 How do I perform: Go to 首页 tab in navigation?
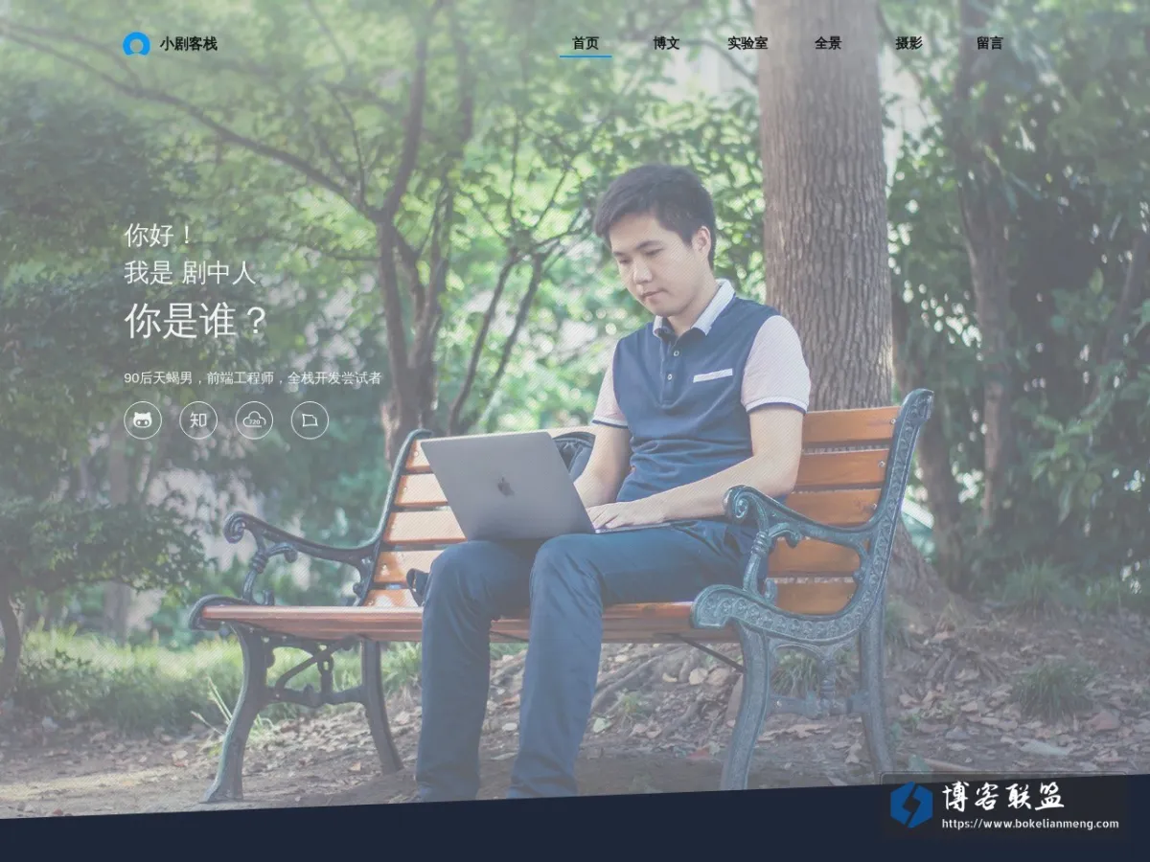click(x=586, y=43)
